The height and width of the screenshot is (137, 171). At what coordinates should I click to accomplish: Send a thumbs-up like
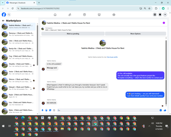tap(165, 110)
